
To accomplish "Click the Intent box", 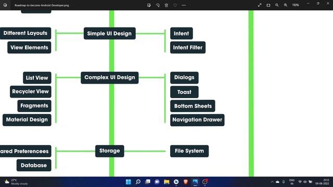I will click(182, 33).
